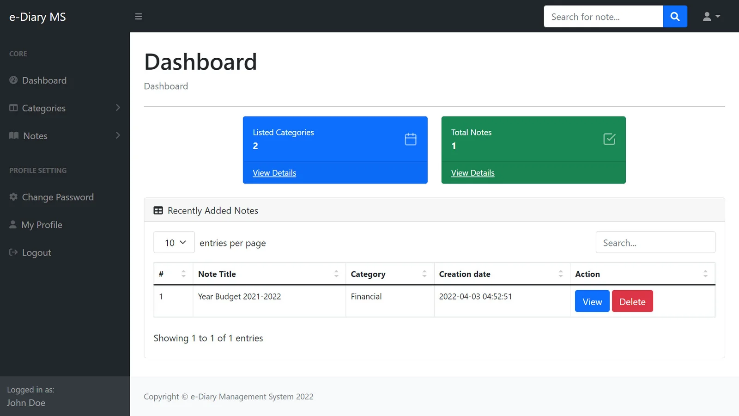
Task: Expand the Categories sidebar submenu chevron
Action: (118, 108)
